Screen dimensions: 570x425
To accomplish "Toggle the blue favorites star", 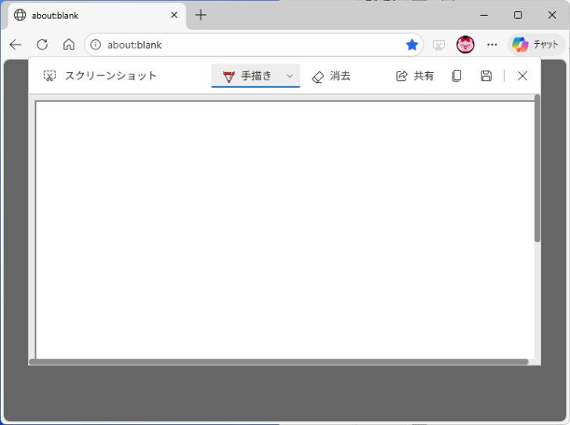I will [412, 45].
